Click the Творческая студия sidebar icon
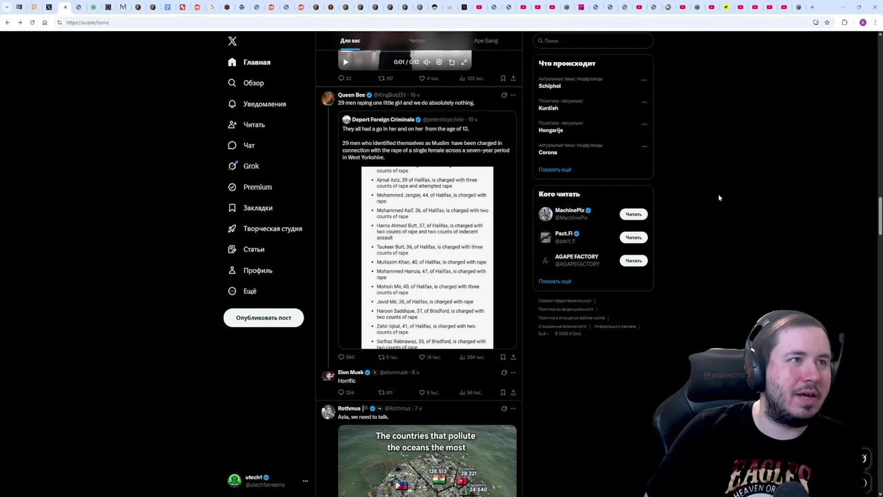Viewport: 883px width, 497px height. click(x=232, y=228)
